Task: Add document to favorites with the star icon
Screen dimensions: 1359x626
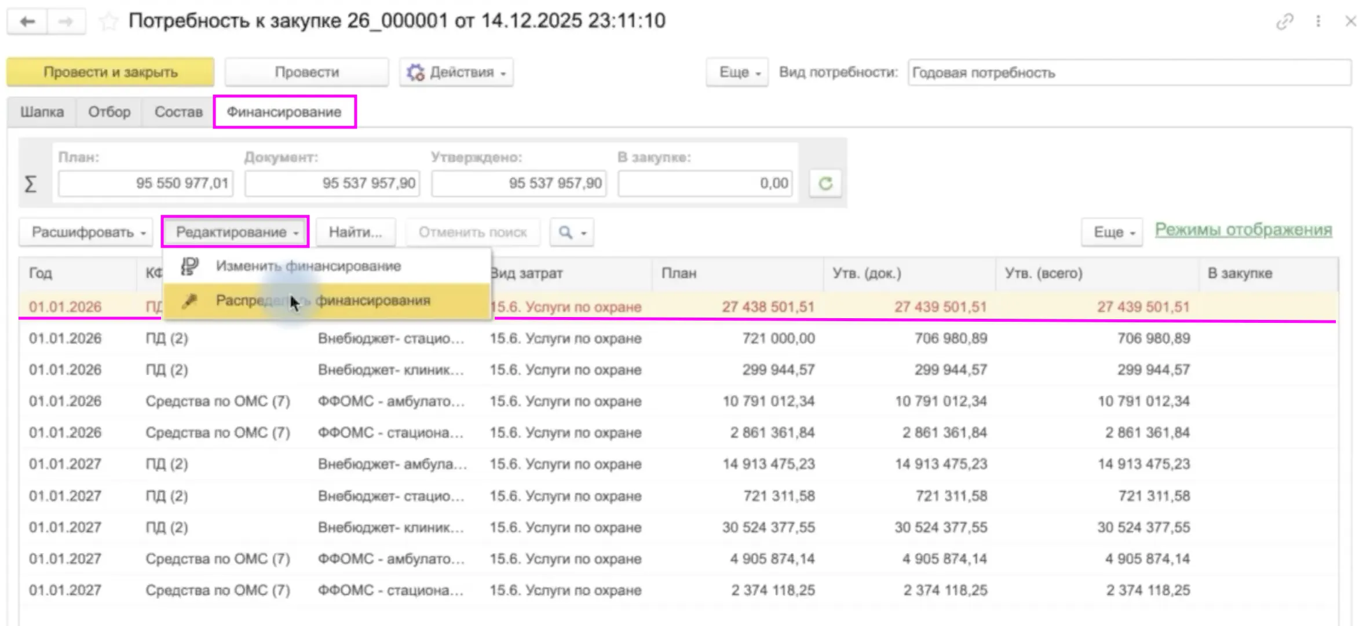Action: click(x=108, y=22)
